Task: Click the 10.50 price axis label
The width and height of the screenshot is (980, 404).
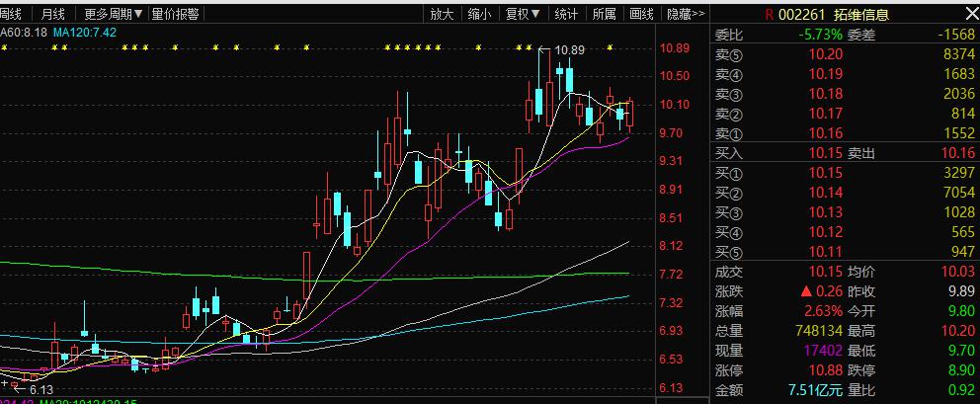Action: tap(675, 76)
